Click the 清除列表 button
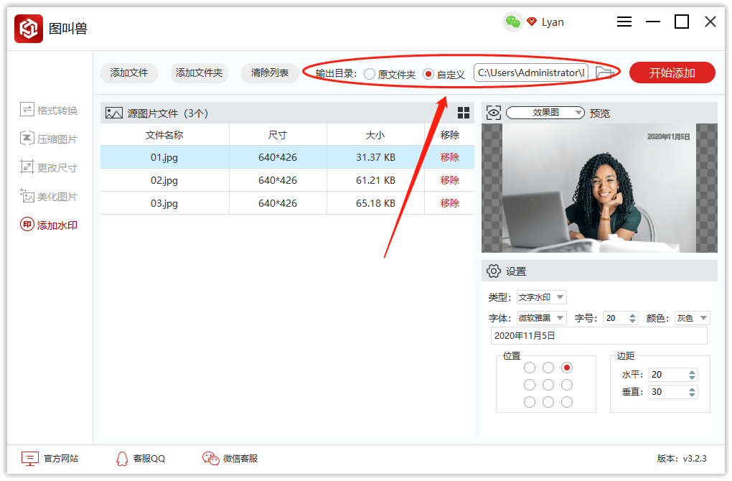Viewport: 732px width, 481px height. [269, 73]
